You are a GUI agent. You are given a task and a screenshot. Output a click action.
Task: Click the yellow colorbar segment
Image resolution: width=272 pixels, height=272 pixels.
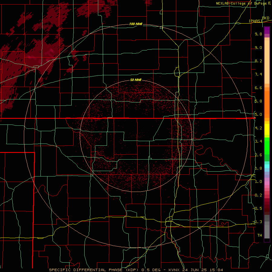coord(267,129)
